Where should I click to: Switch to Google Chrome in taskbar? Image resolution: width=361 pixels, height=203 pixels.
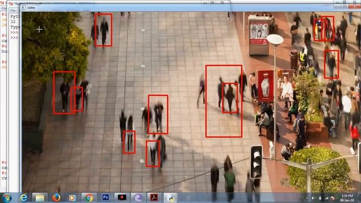[89, 198]
